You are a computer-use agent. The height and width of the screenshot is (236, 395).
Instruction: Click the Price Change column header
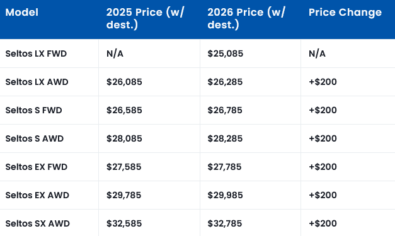pos(345,13)
